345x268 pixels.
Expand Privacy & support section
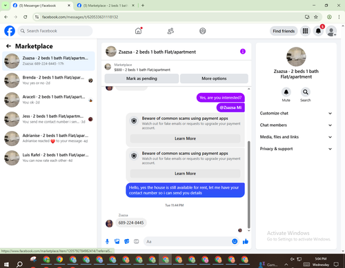296,149
